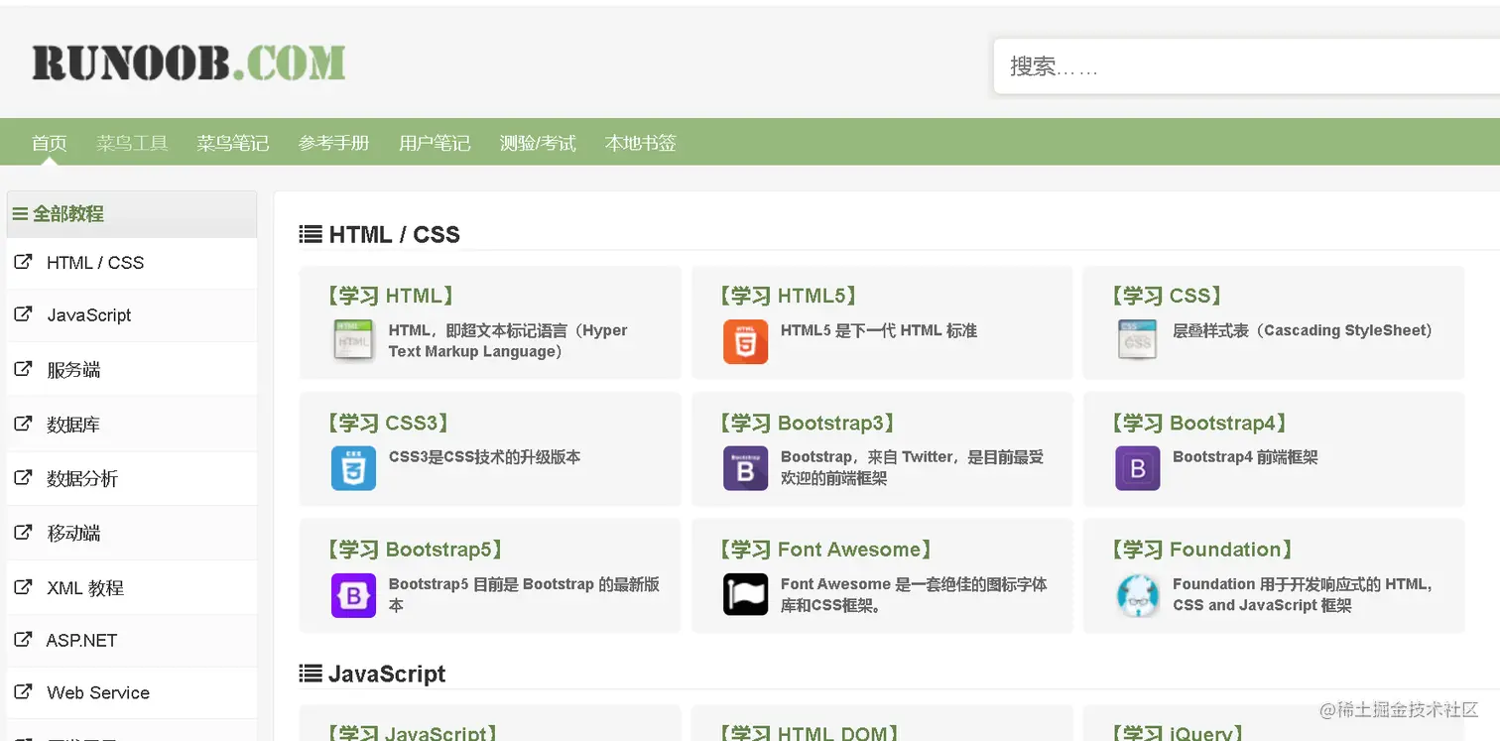Focus the 搜索 search box
This screenshot has width=1500, height=741.
[1247, 66]
